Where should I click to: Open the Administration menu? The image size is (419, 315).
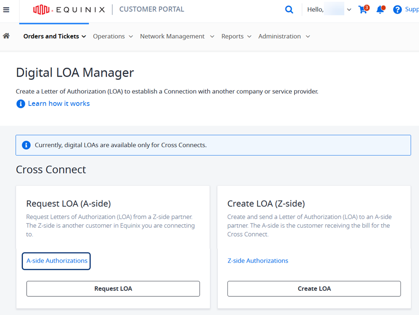[x=284, y=36]
